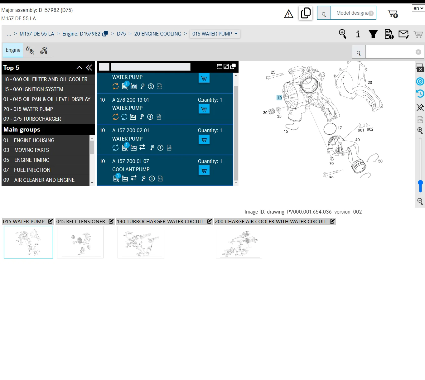Clear the parts search field with the X
The image size is (425, 380).
[418, 52]
